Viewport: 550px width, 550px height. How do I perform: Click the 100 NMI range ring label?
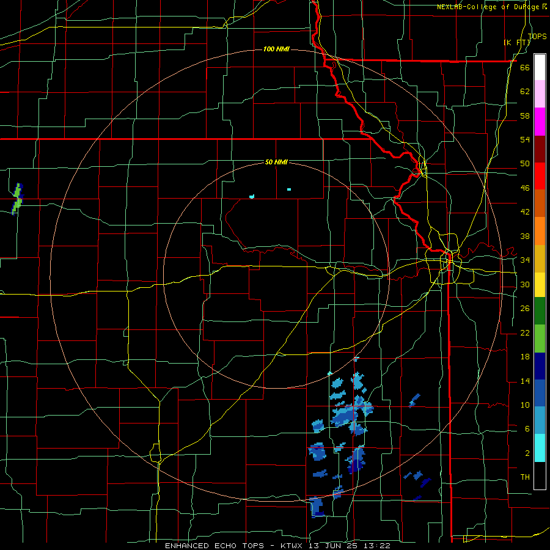276,49
